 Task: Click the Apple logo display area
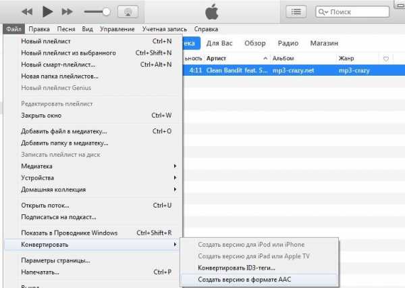coord(214,11)
